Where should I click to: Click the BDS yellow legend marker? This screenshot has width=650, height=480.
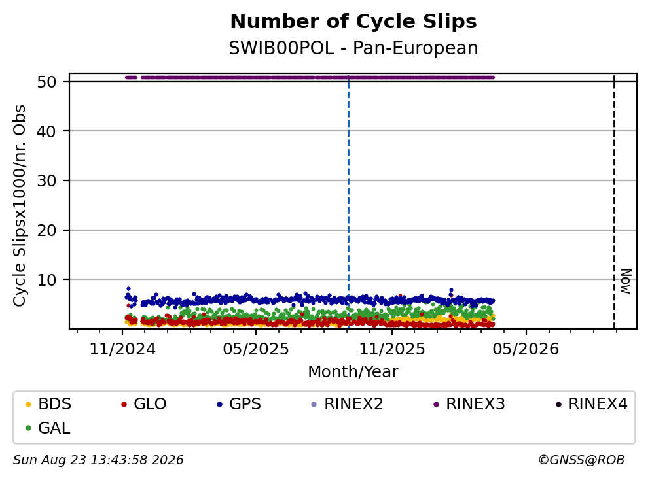click(28, 404)
